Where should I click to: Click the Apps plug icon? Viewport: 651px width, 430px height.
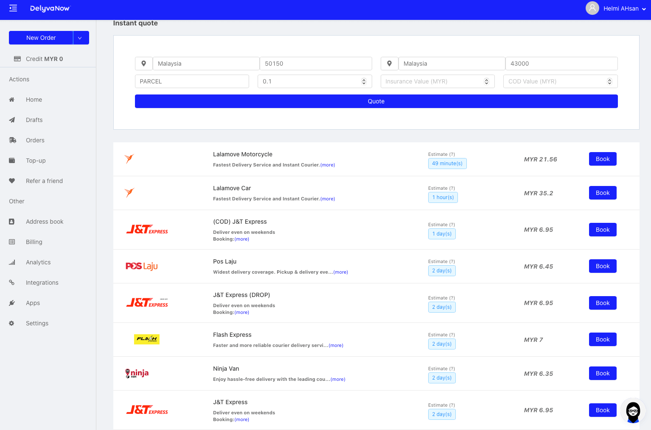pos(12,303)
